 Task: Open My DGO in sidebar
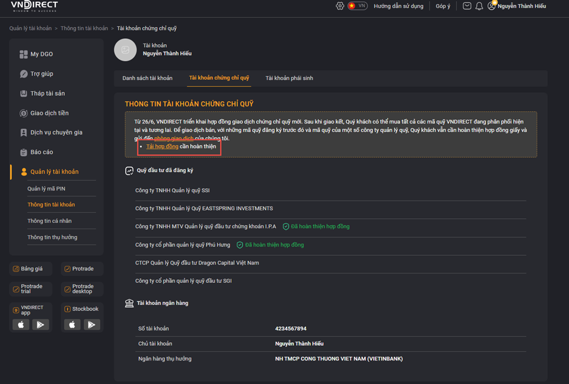tap(36, 54)
